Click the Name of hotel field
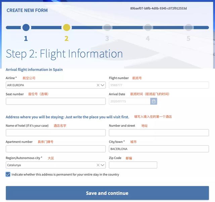 [x=56, y=133]
